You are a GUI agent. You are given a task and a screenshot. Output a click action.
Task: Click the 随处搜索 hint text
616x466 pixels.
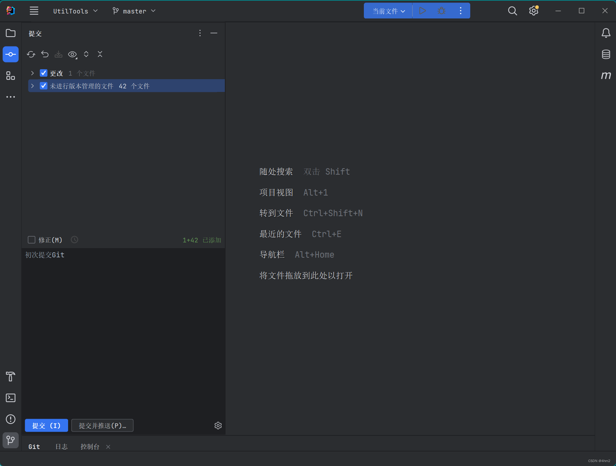(x=276, y=172)
